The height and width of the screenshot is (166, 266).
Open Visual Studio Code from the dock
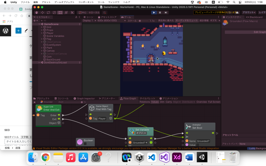pyautogui.click(x=152, y=157)
